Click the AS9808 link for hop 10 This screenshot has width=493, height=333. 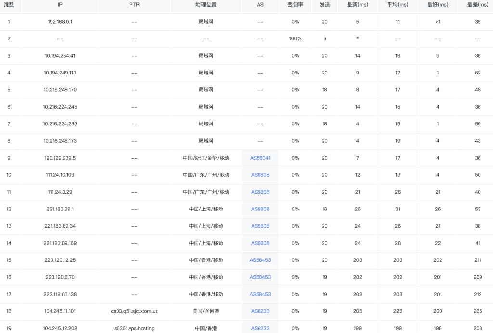click(x=260, y=175)
